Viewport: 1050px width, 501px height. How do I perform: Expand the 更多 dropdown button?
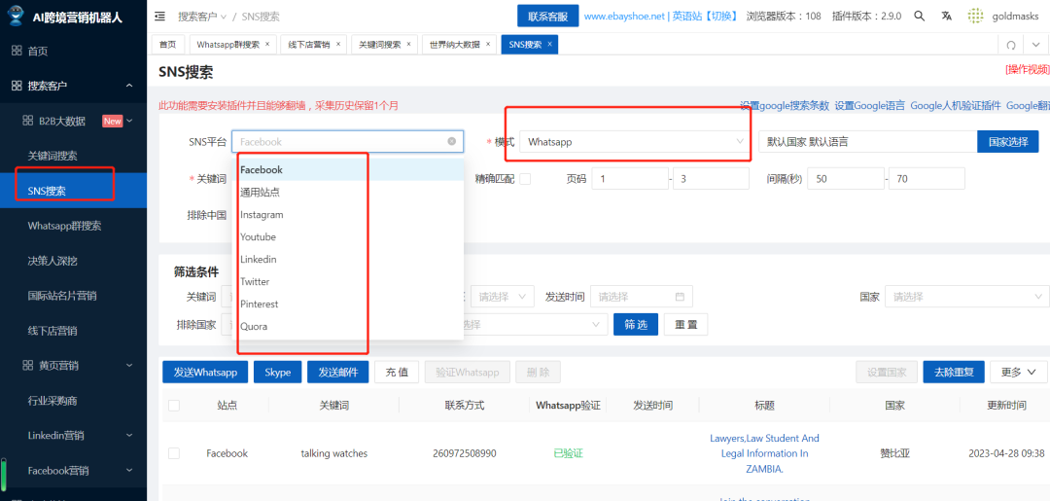tap(1019, 373)
